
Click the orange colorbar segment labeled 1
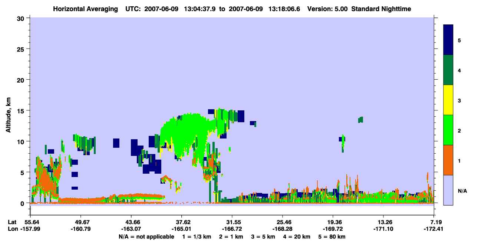pyautogui.click(x=448, y=160)
